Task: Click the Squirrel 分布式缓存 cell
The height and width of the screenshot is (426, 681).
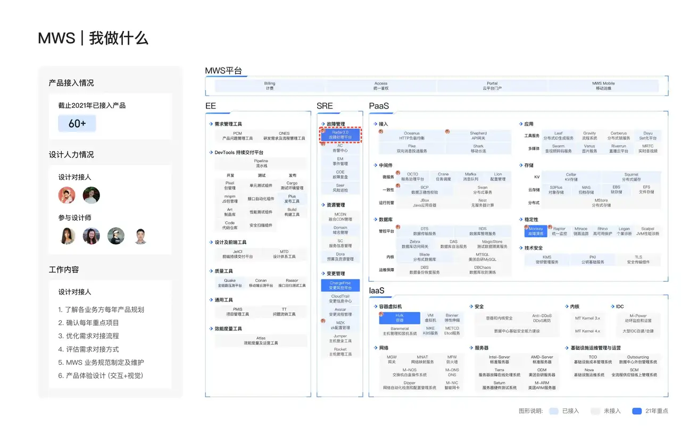Action: click(x=631, y=177)
